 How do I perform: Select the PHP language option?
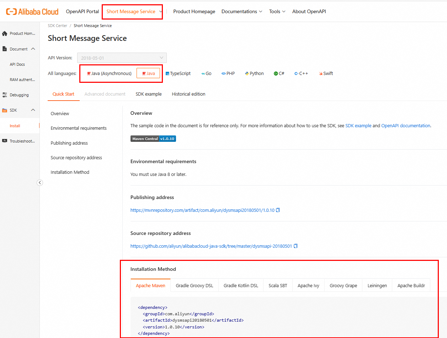tap(228, 74)
